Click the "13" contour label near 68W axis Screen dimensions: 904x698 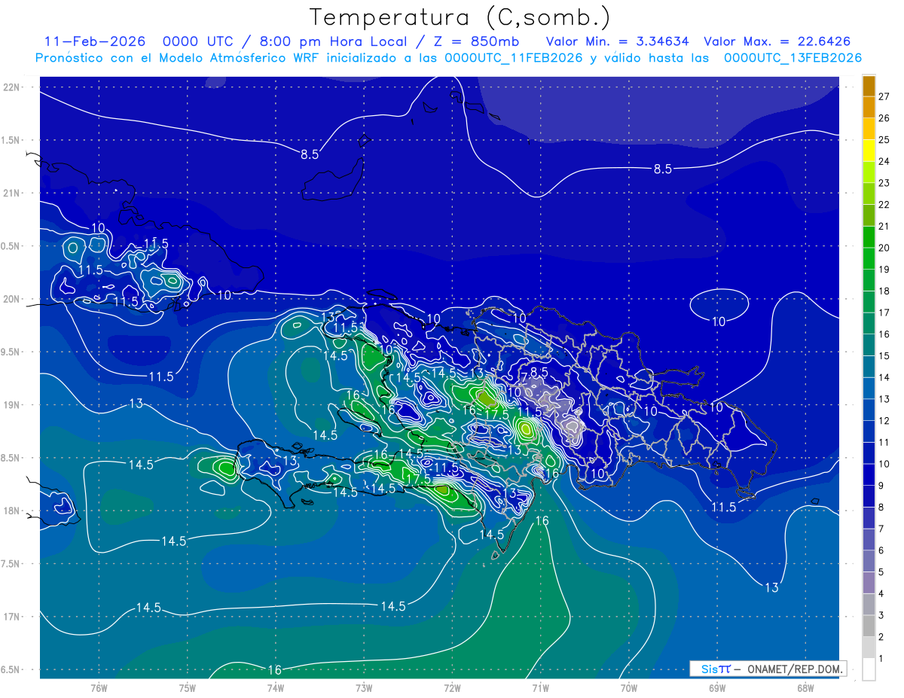coord(771,587)
